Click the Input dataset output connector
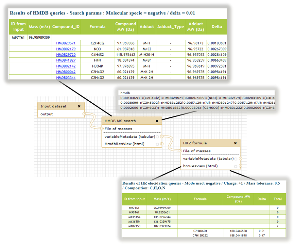 [x=84, y=114]
